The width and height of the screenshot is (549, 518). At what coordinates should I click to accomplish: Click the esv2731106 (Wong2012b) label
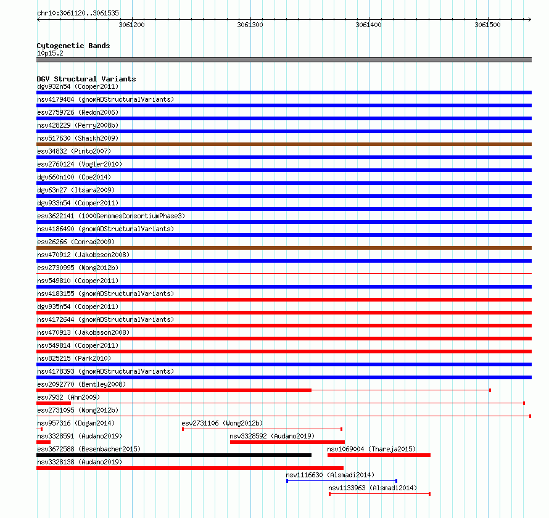point(222,423)
